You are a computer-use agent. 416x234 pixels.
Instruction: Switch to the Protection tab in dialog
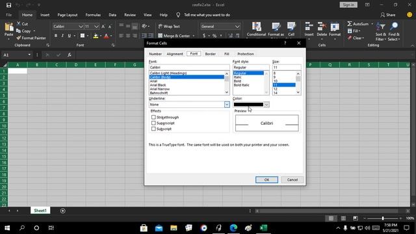pyautogui.click(x=246, y=54)
